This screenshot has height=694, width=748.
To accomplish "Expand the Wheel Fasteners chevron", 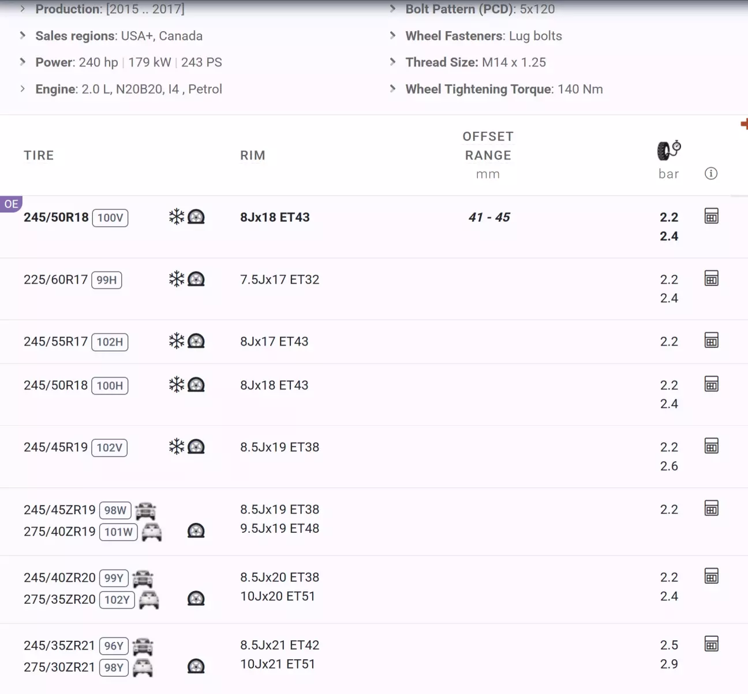I will click(x=393, y=36).
